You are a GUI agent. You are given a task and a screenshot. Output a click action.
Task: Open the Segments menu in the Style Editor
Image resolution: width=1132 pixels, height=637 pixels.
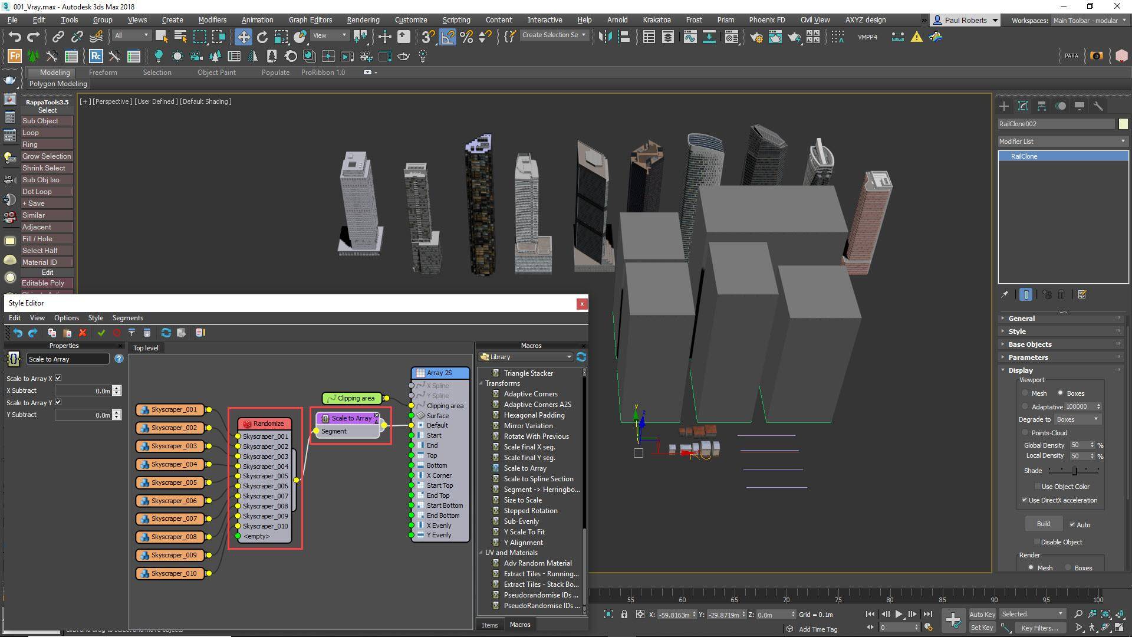pos(127,318)
